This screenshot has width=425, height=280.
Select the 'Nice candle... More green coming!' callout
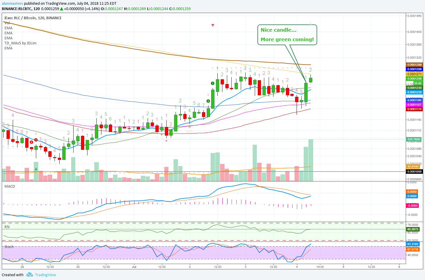pos(287,35)
